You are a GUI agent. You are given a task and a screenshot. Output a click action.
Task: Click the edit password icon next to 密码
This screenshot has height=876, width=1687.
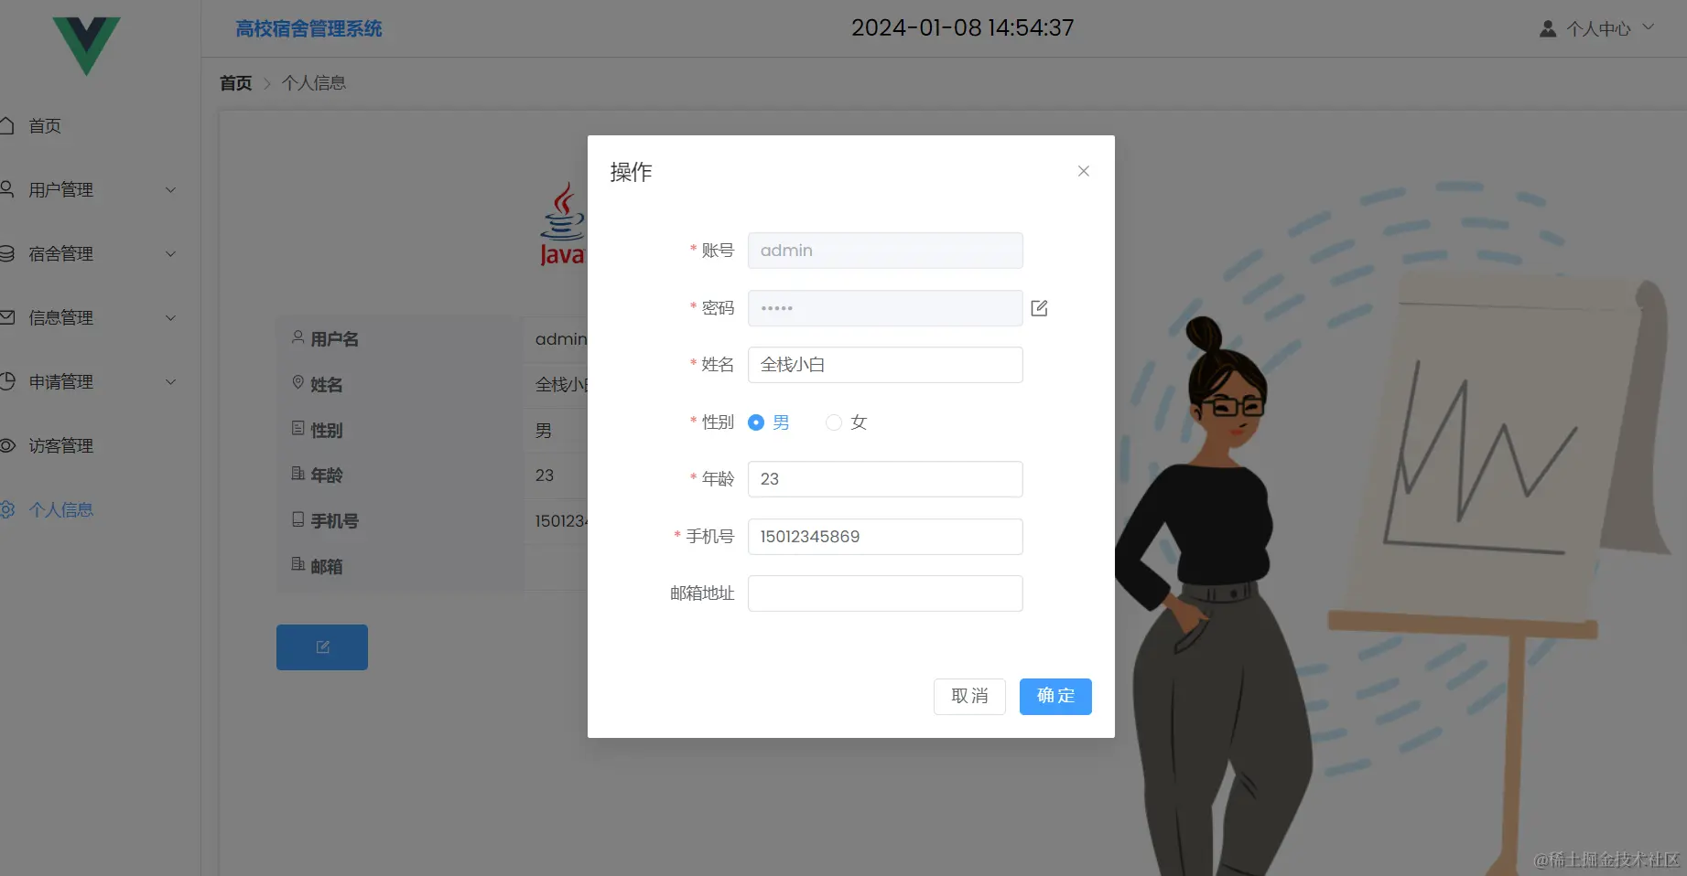tap(1039, 308)
